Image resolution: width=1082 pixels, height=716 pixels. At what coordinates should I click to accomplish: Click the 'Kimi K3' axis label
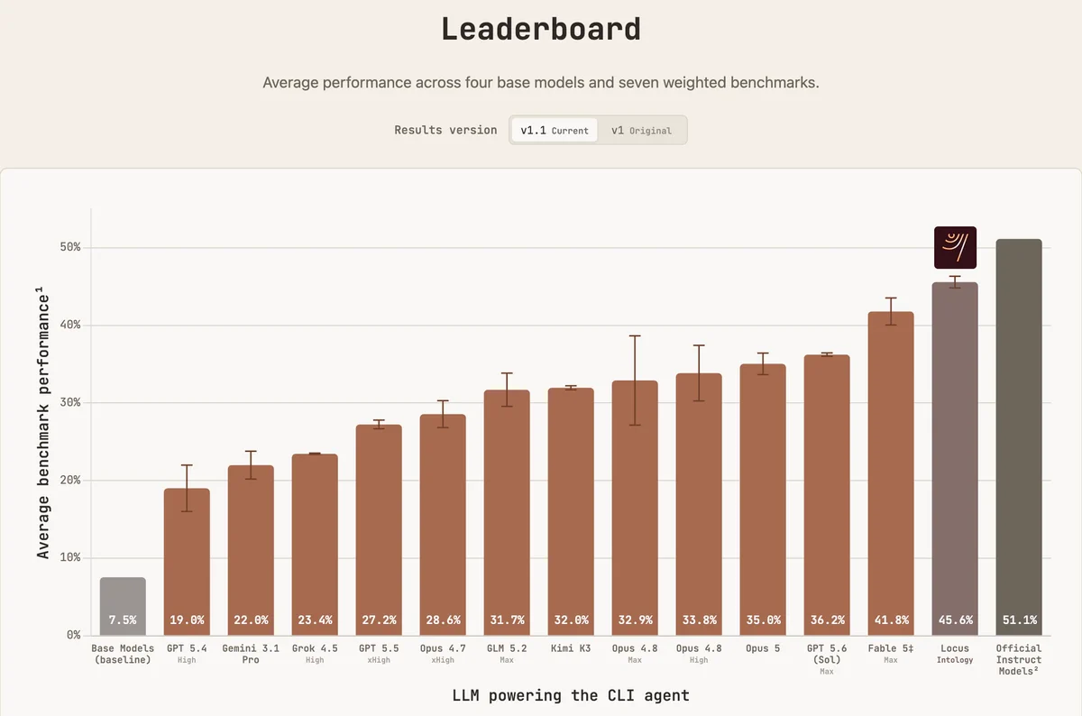tap(571, 648)
